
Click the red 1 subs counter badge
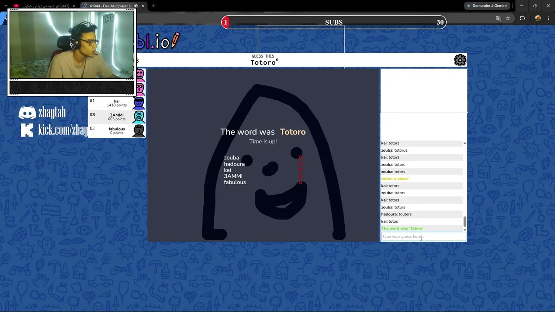coord(225,22)
